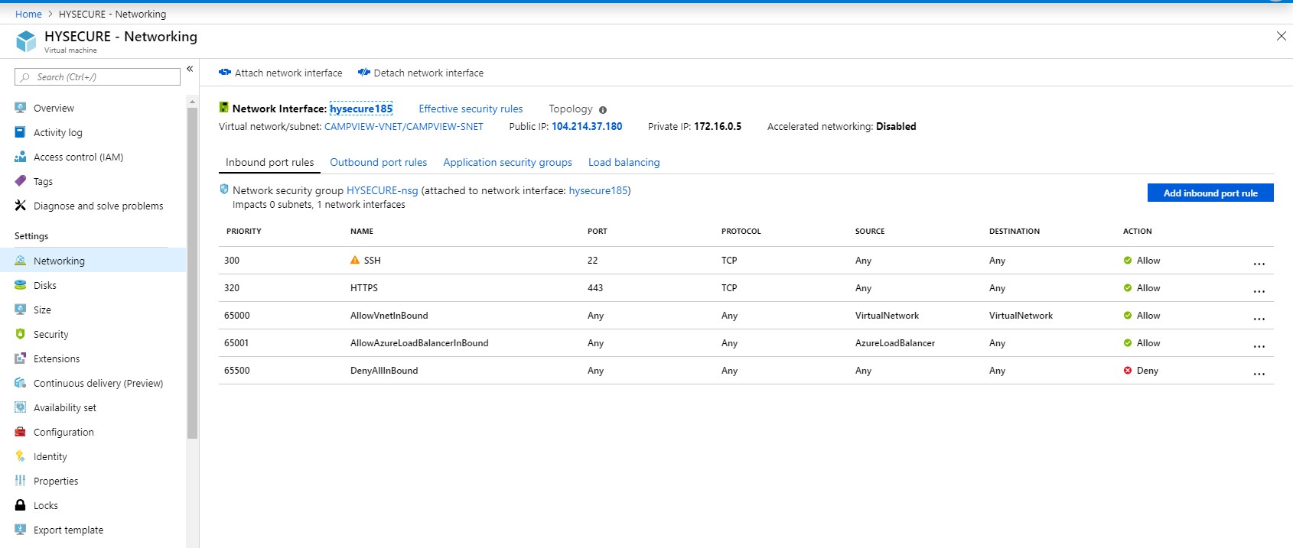1293x548 pixels.
Task: Click the Size icon in sidebar
Action: click(x=21, y=310)
